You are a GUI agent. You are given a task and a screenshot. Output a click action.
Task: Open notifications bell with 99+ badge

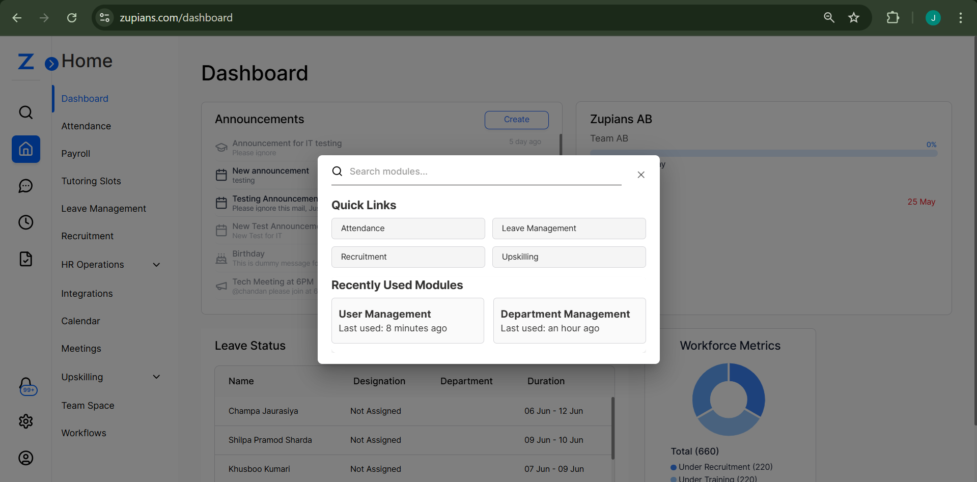click(27, 386)
